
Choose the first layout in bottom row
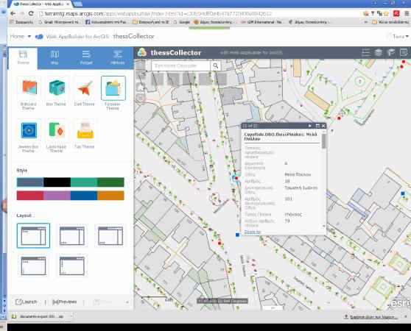(x=33, y=266)
